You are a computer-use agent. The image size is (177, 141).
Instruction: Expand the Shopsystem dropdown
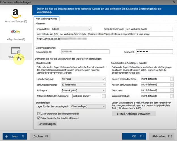pos(89,29)
